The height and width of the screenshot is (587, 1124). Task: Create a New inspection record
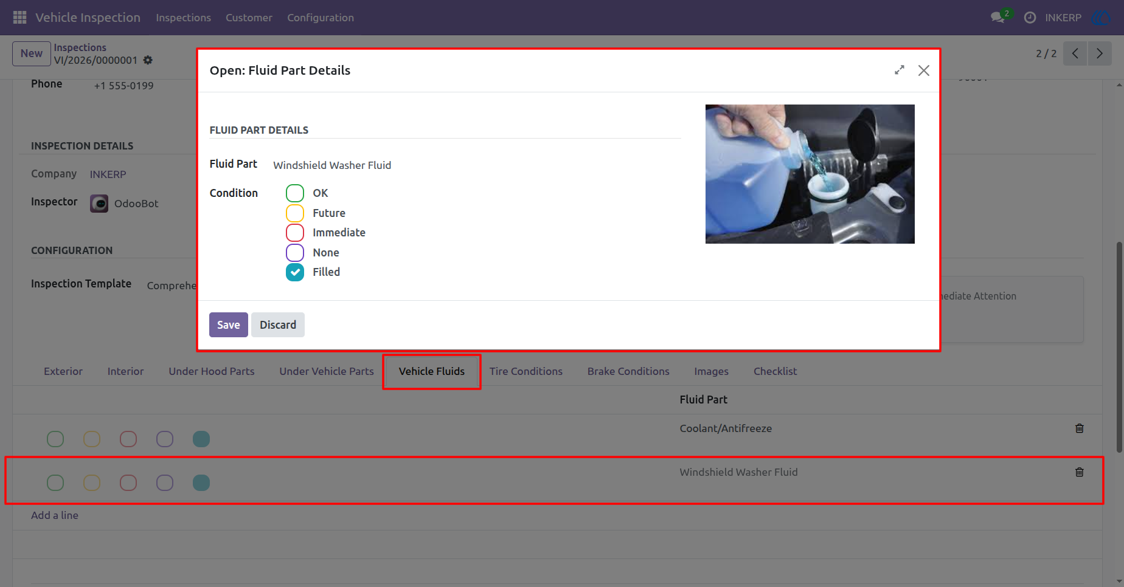[32, 53]
